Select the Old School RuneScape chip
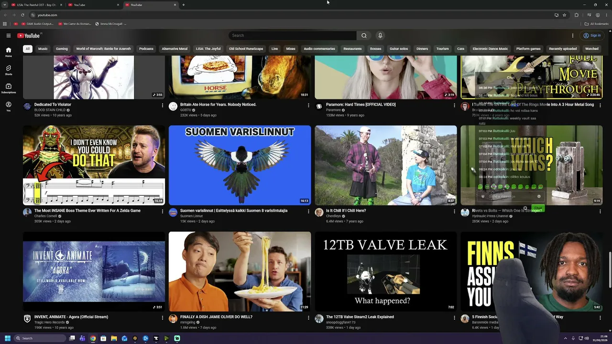612x344 pixels. pyautogui.click(x=246, y=49)
